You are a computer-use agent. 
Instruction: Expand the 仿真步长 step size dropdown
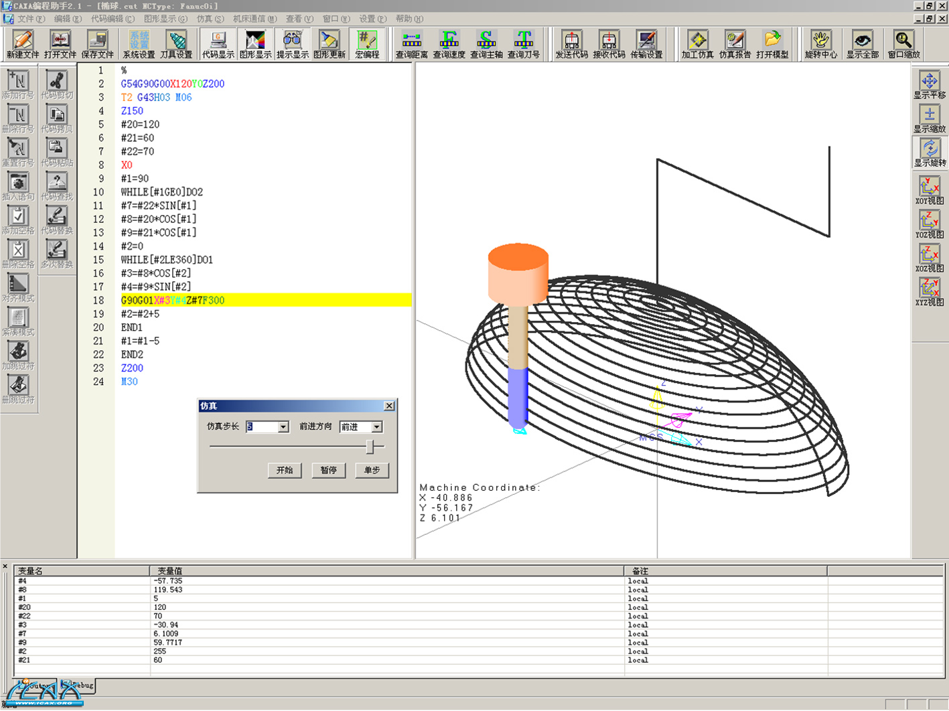tap(283, 427)
